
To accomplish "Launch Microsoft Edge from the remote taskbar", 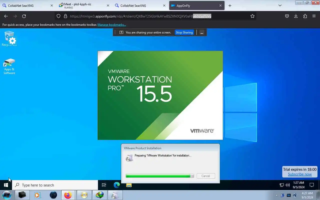I will [116, 185].
